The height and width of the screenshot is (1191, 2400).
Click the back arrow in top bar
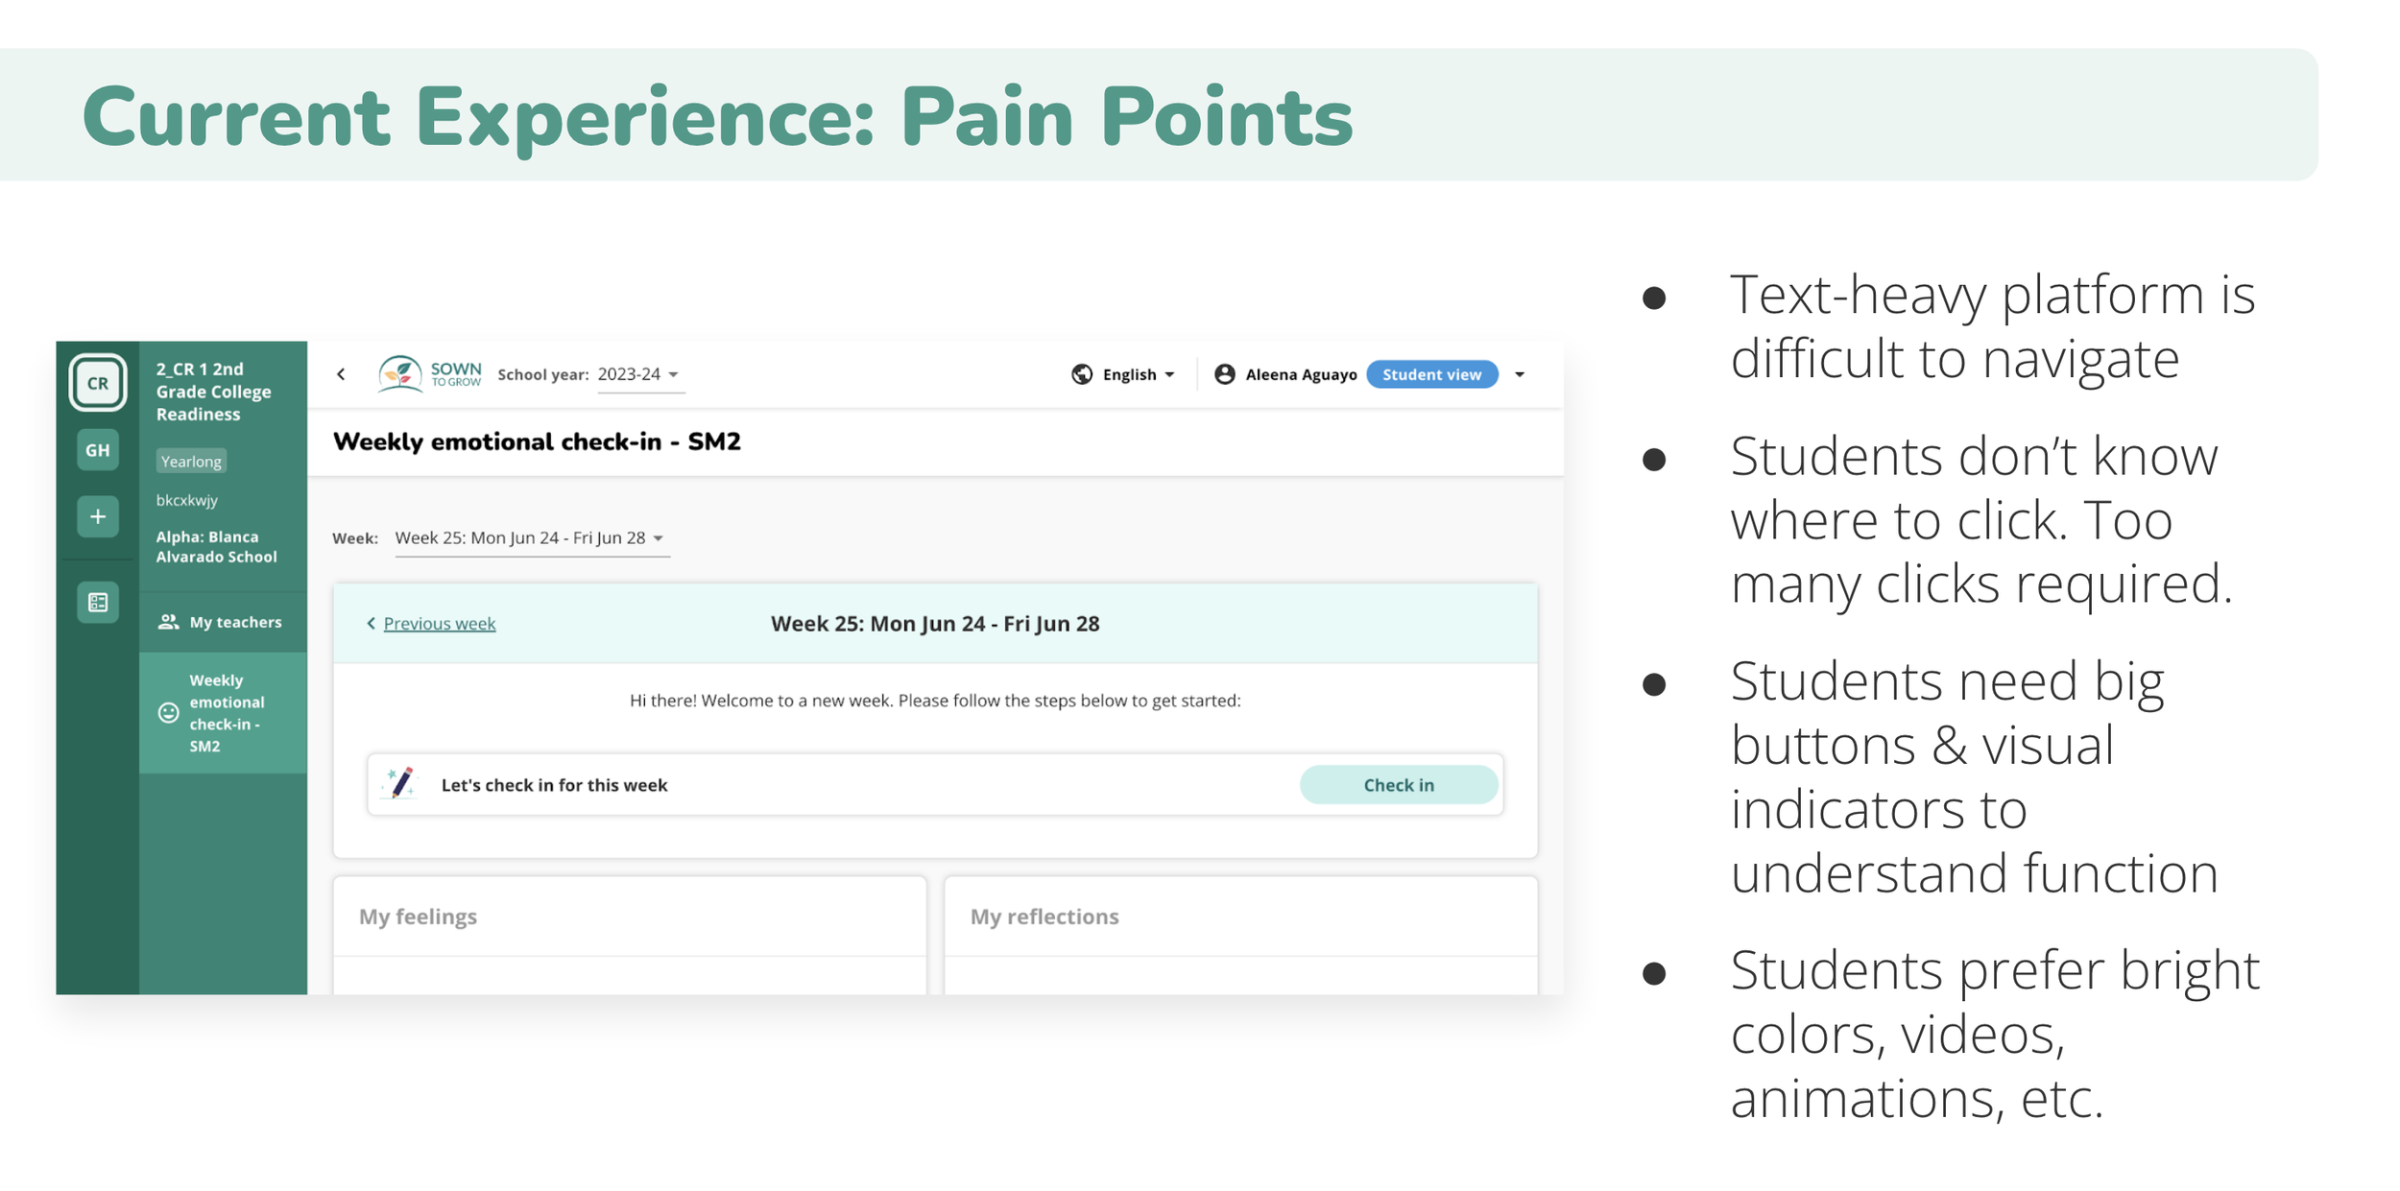(341, 374)
